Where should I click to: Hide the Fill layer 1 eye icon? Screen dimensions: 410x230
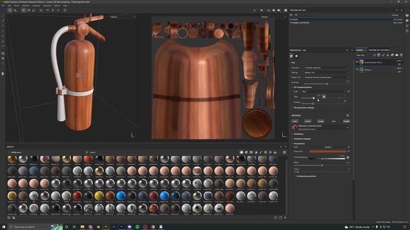(x=357, y=70)
